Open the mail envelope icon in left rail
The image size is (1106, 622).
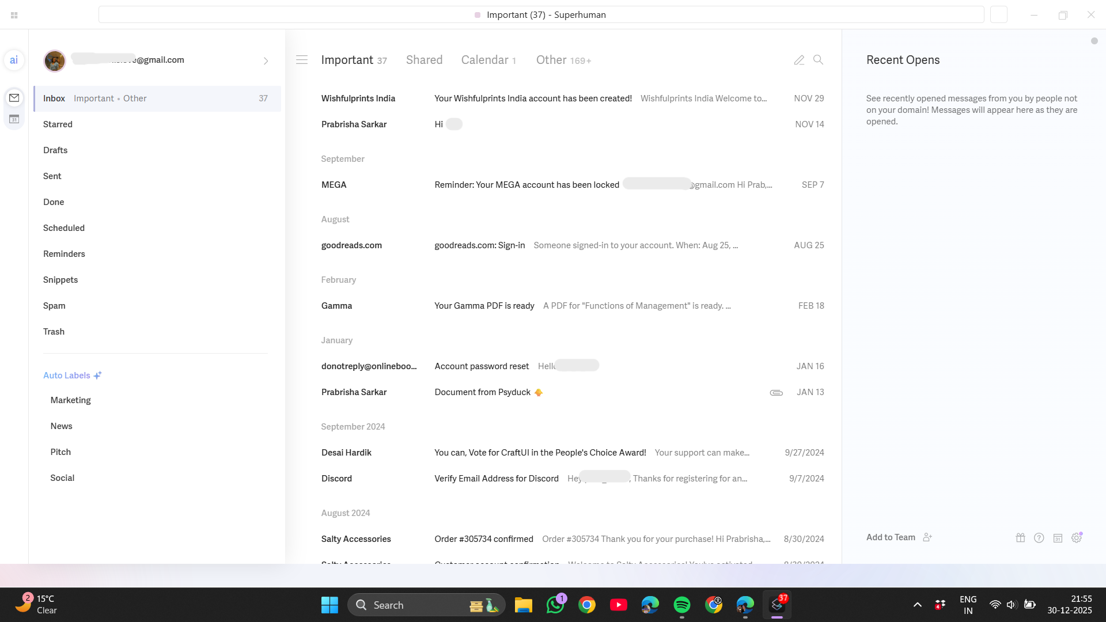[14, 98]
